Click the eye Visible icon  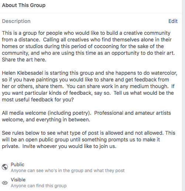5,183
